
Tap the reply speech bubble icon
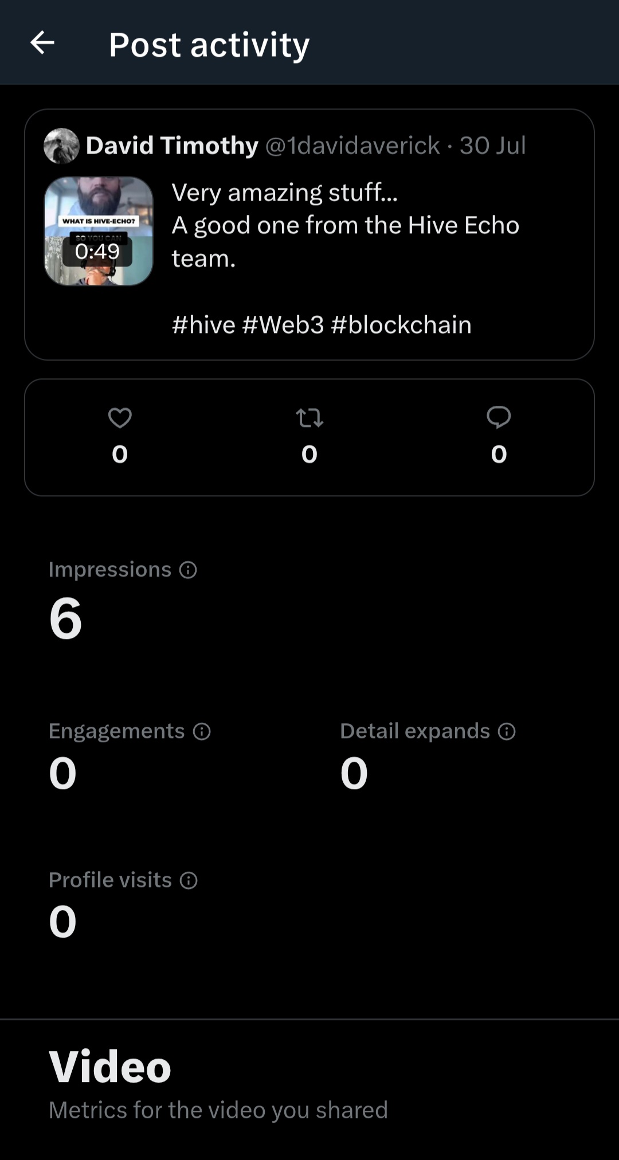(499, 417)
